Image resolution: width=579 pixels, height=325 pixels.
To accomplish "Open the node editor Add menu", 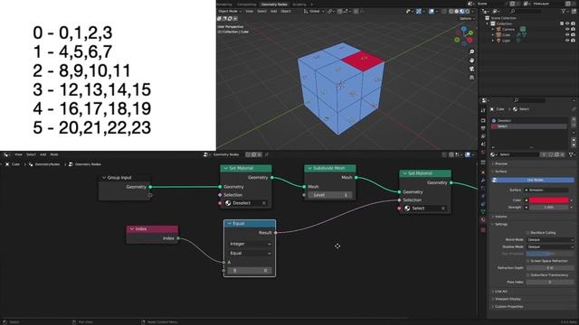I will pyautogui.click(x=43, y=154).
